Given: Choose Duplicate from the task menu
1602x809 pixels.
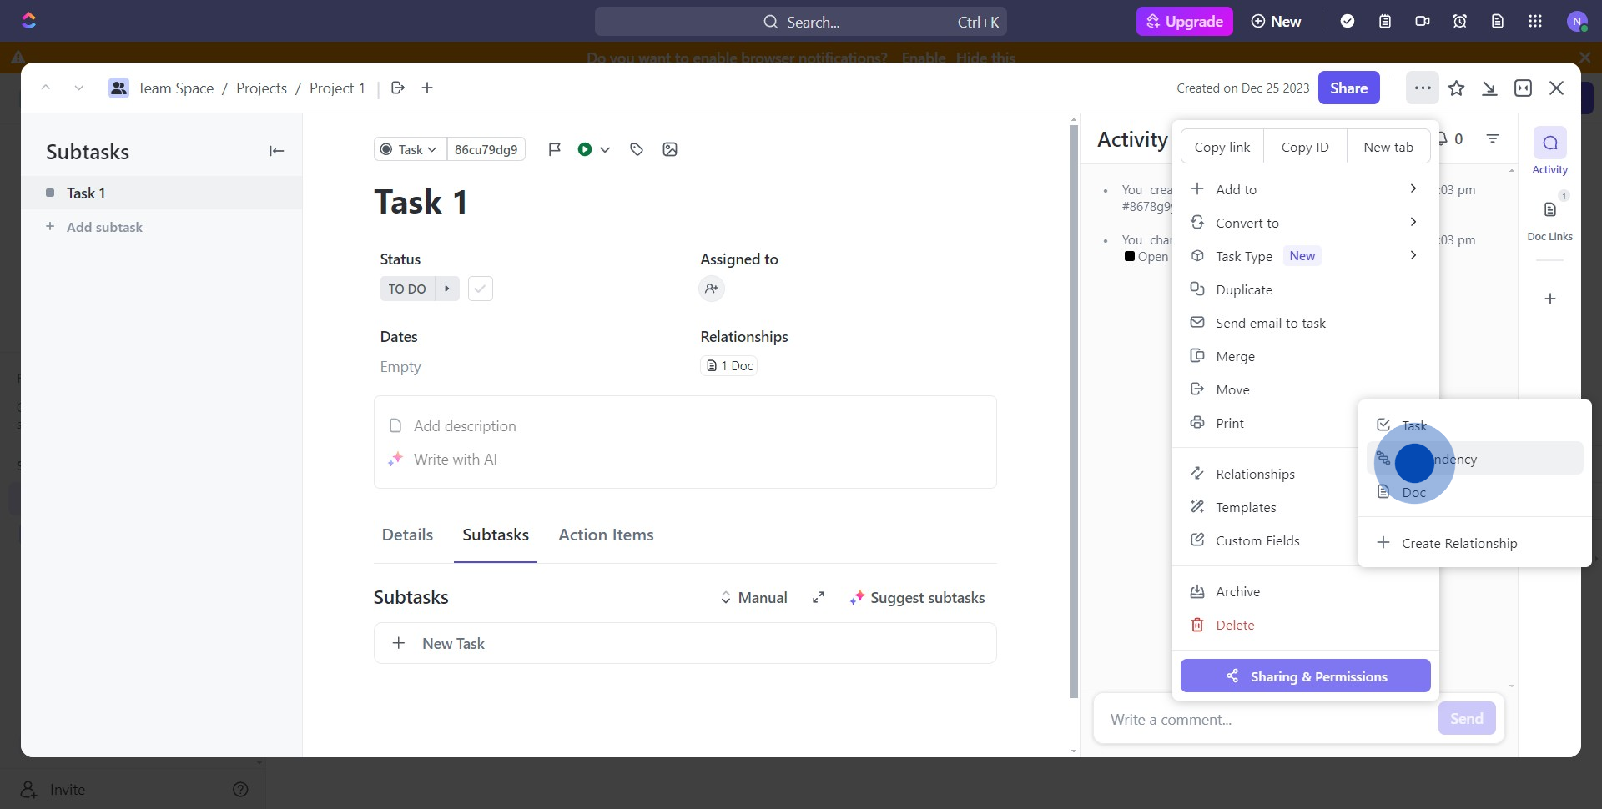Looking at the screenshot, I should 1243,289.
